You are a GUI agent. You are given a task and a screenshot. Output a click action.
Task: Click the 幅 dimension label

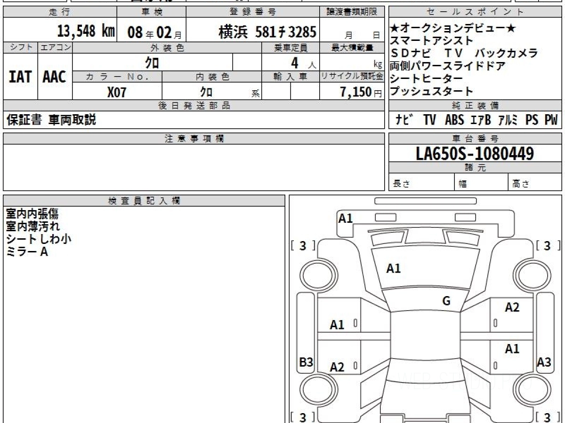(463, 184)
